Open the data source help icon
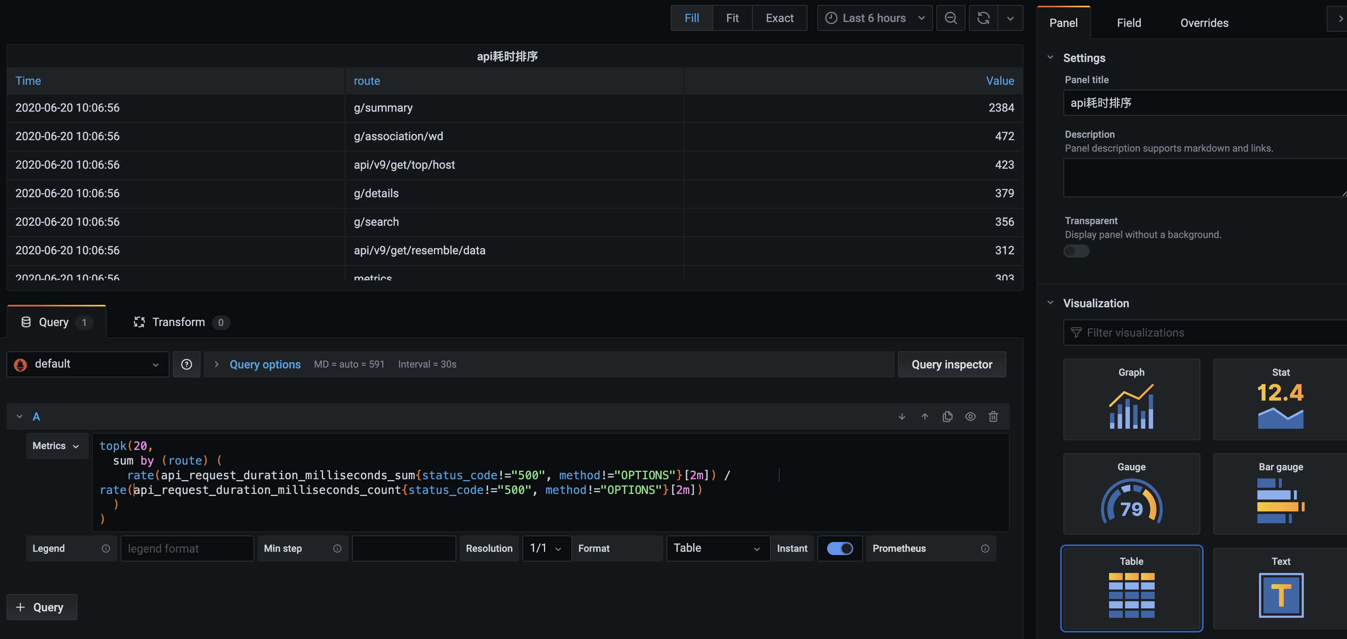The width and height of the screenshot is (1347, 639). coord(186,364)
